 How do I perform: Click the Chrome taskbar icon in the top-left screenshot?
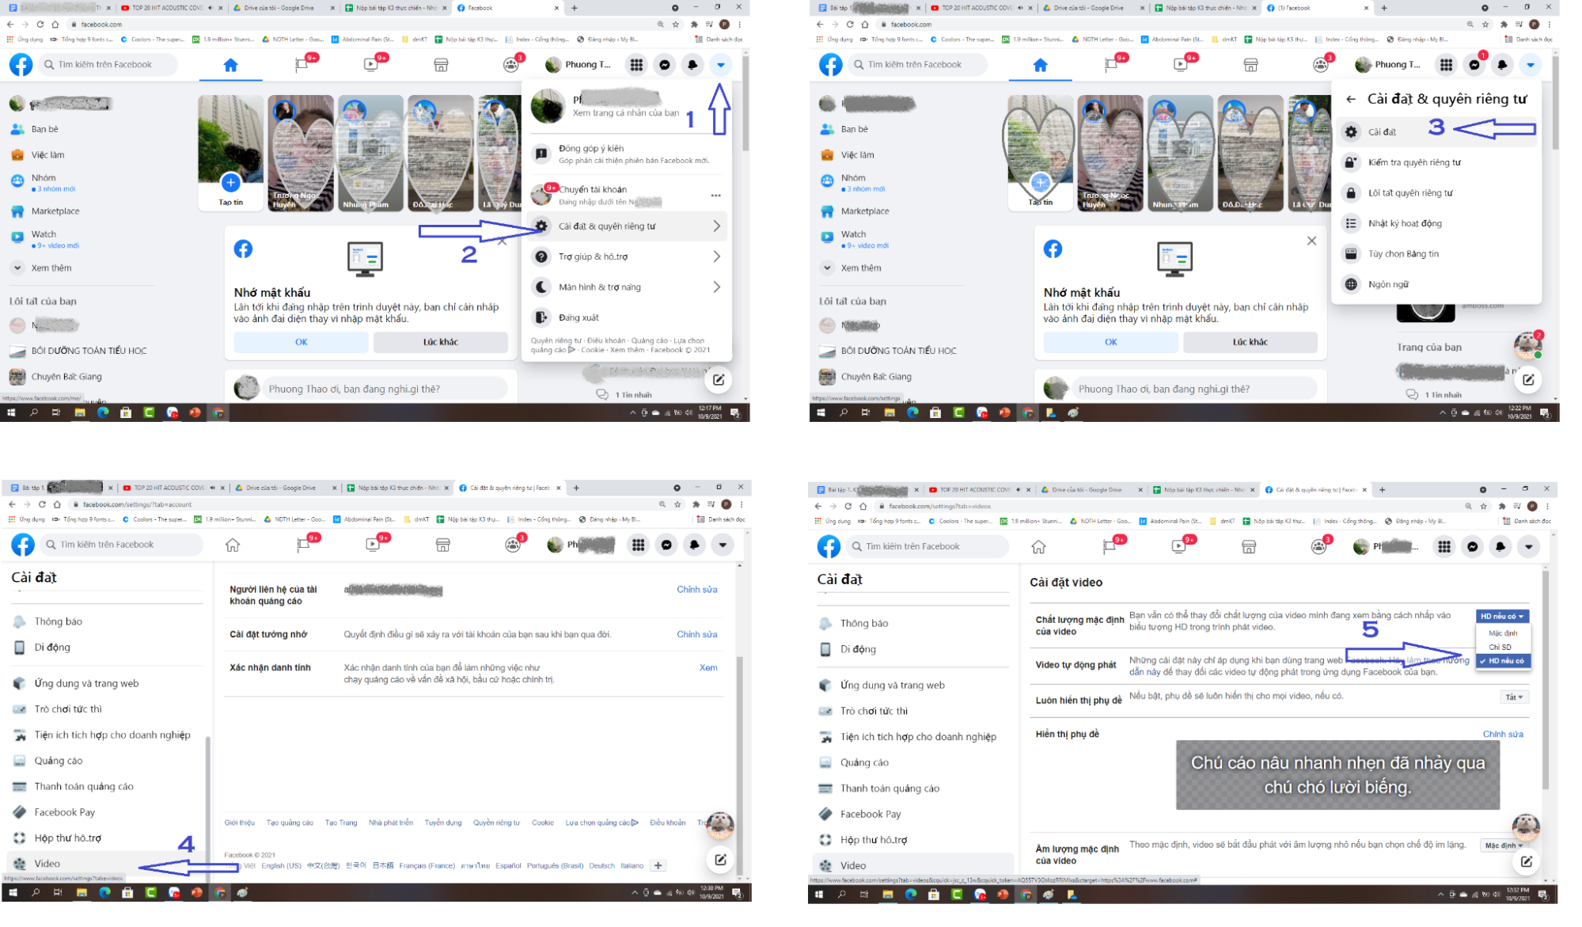[x=218, y=412]
